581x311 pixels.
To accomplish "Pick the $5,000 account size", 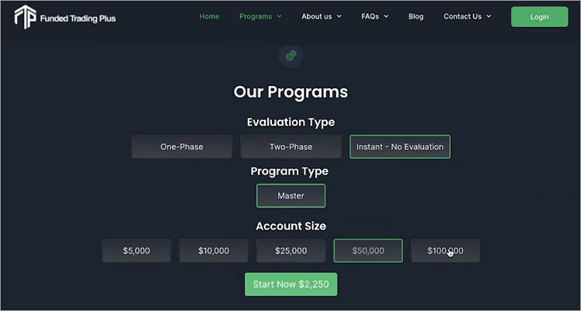I will pyautogui.click(x=136, y=251).
